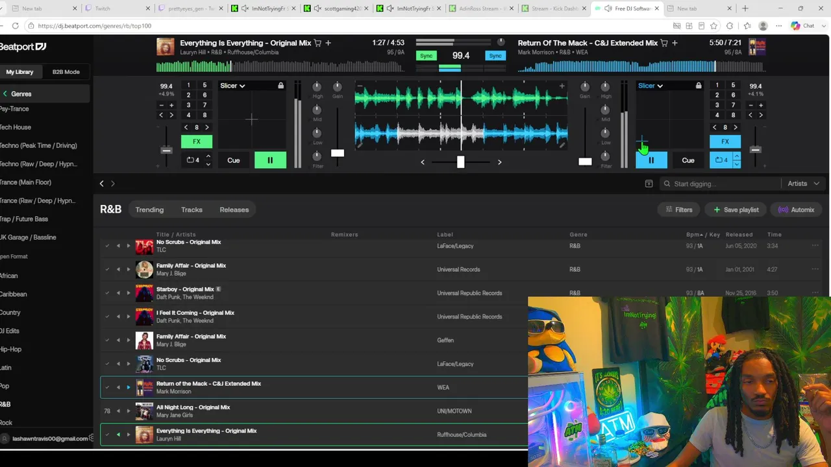Select Hip-Hop genre in sidebar
The height and width of the screenshot is (467, 831).
click(x=10, y=349)
